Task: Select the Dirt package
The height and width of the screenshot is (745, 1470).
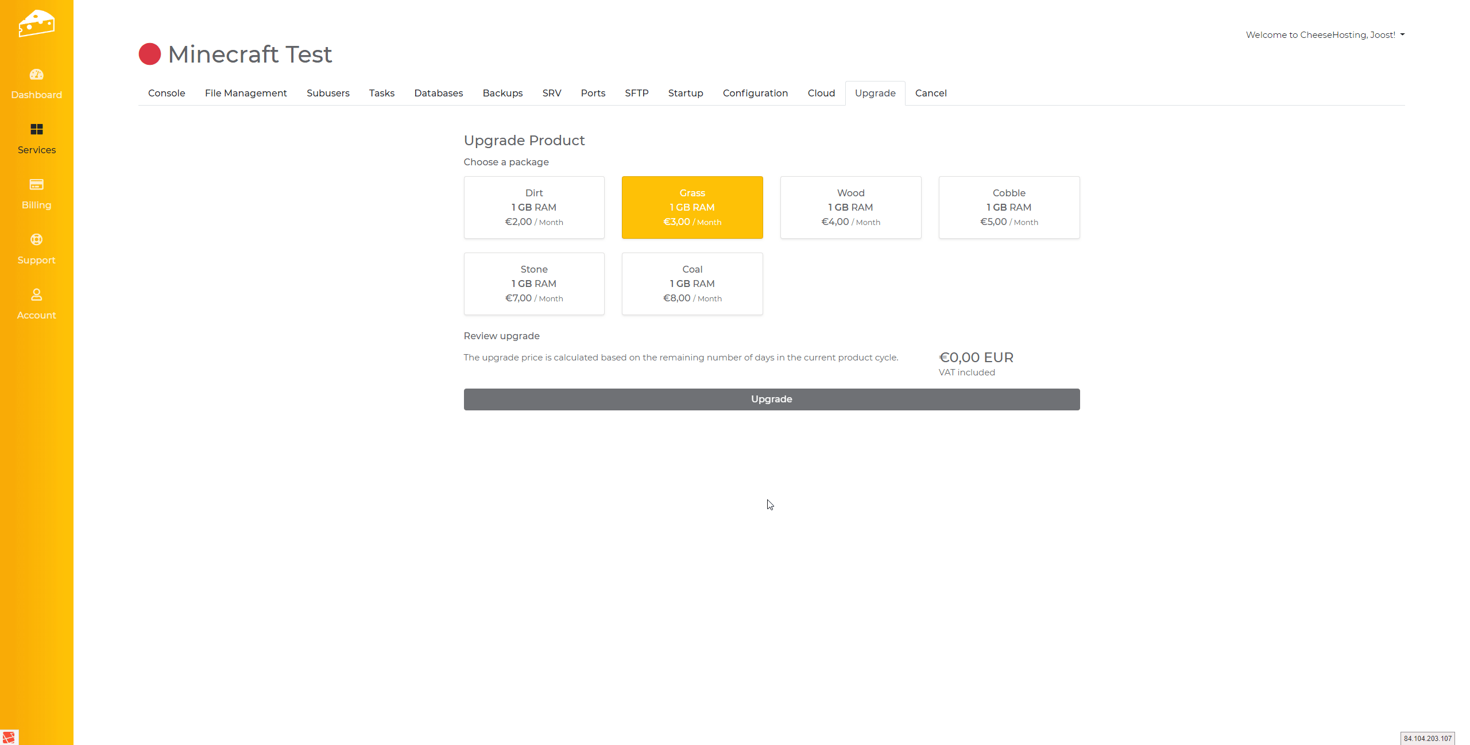Action: click(534, 207)
